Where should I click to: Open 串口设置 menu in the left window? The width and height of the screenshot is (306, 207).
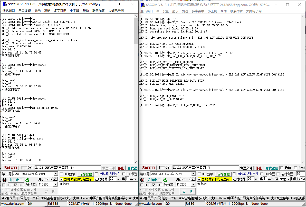pos(25,11)
